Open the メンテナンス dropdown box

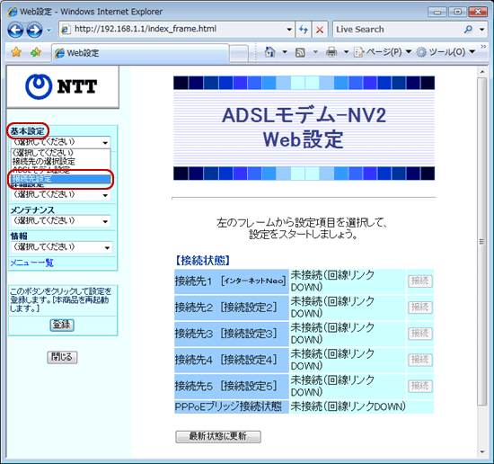click(60, 221)
